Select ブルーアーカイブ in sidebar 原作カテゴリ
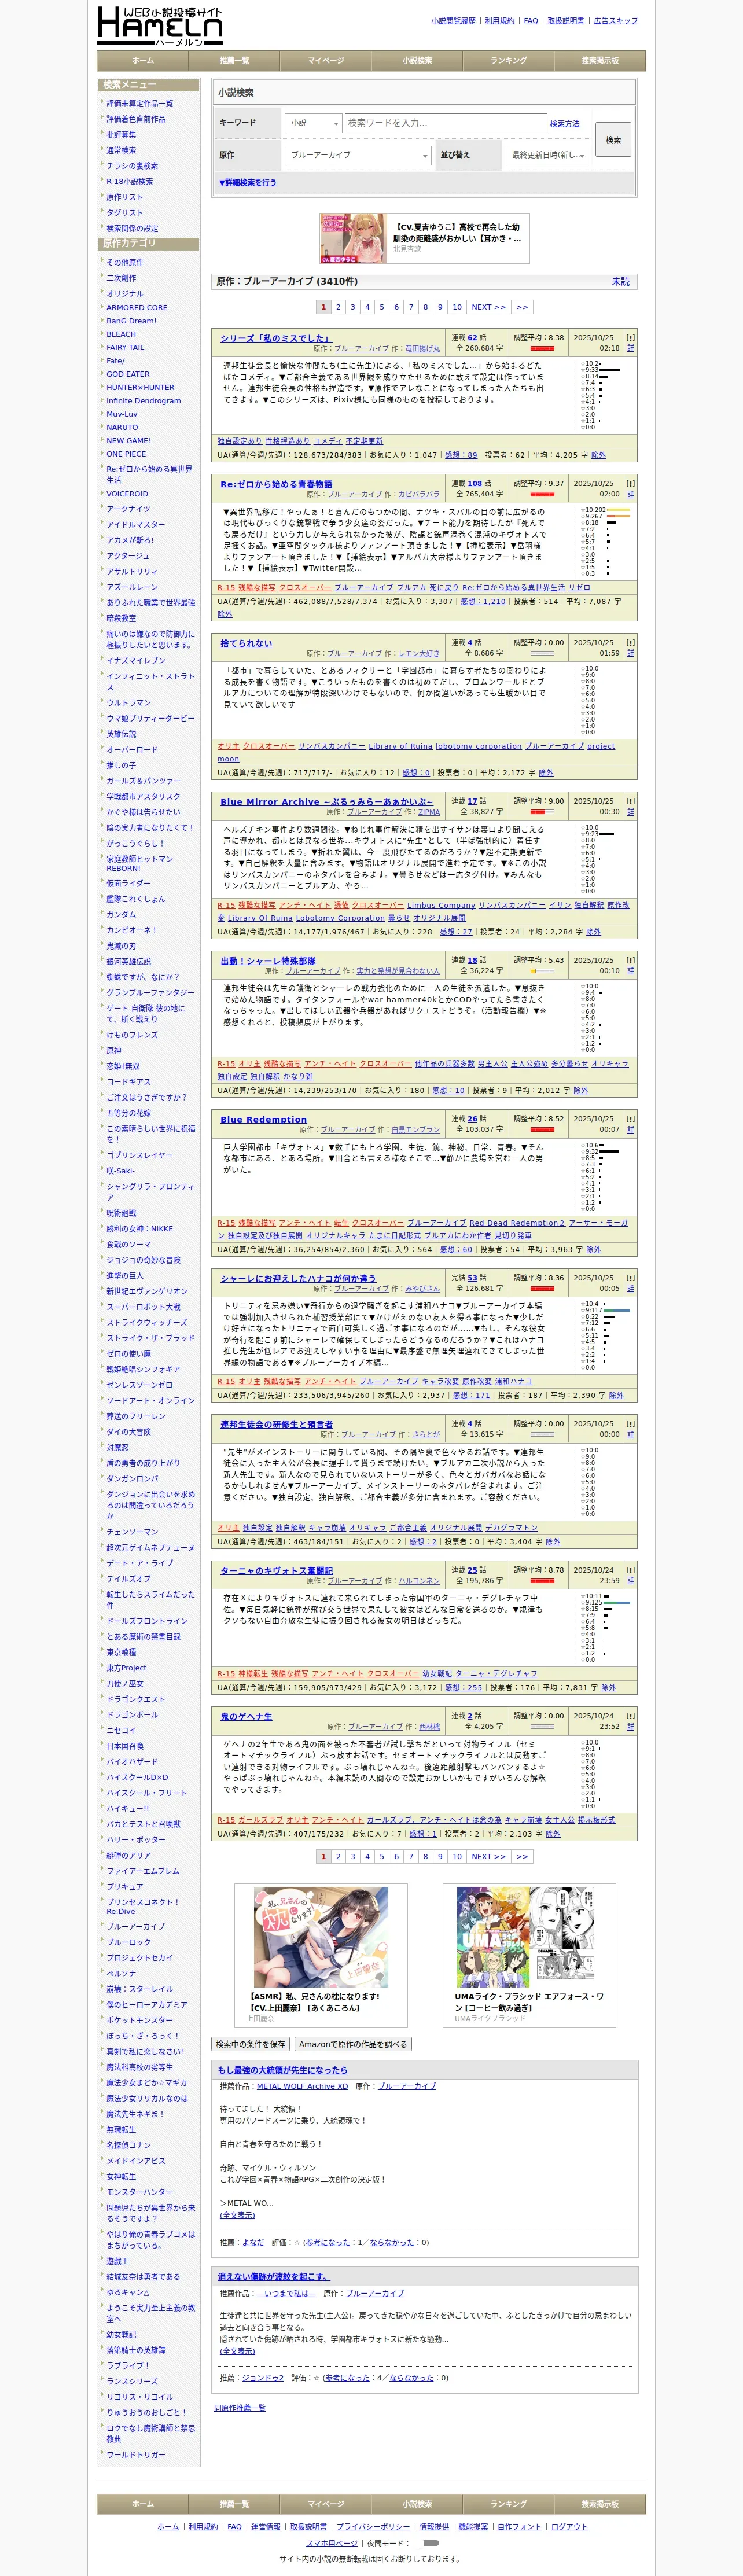This screenshot has height=2576, width=743. point(136,1927)
